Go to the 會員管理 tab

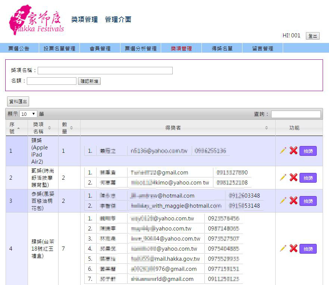(100, 48)
